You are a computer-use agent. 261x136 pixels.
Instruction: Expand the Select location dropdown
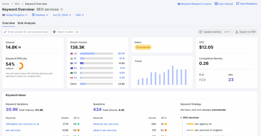[x=66, y=32]
